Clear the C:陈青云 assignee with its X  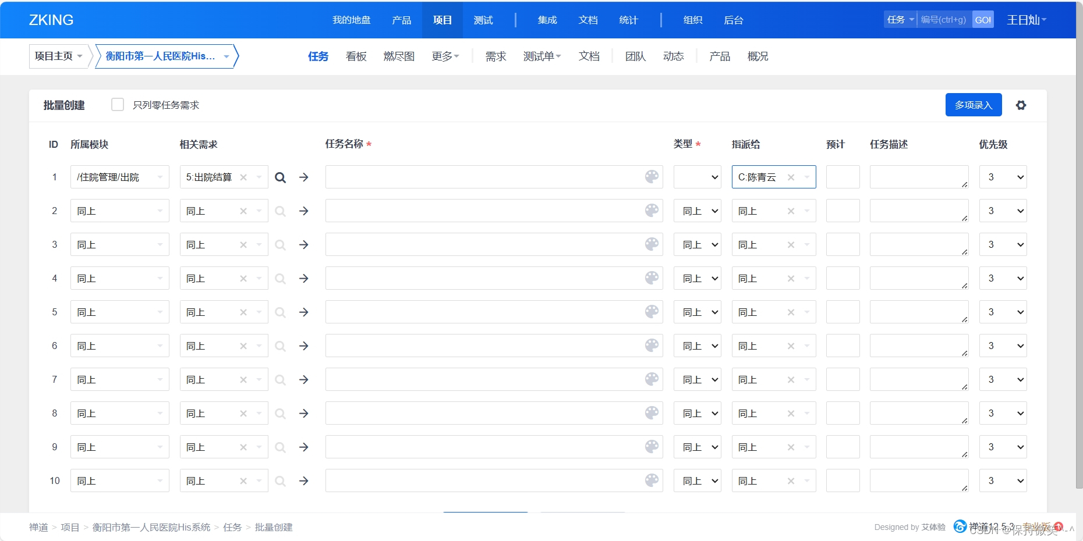pos(791,177)
